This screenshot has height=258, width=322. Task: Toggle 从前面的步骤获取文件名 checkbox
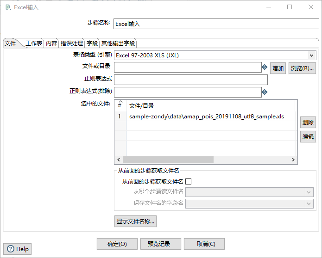(x=188, y=181)
